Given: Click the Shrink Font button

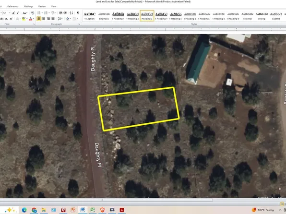Looking at the screenshot, I should [18, 13].
